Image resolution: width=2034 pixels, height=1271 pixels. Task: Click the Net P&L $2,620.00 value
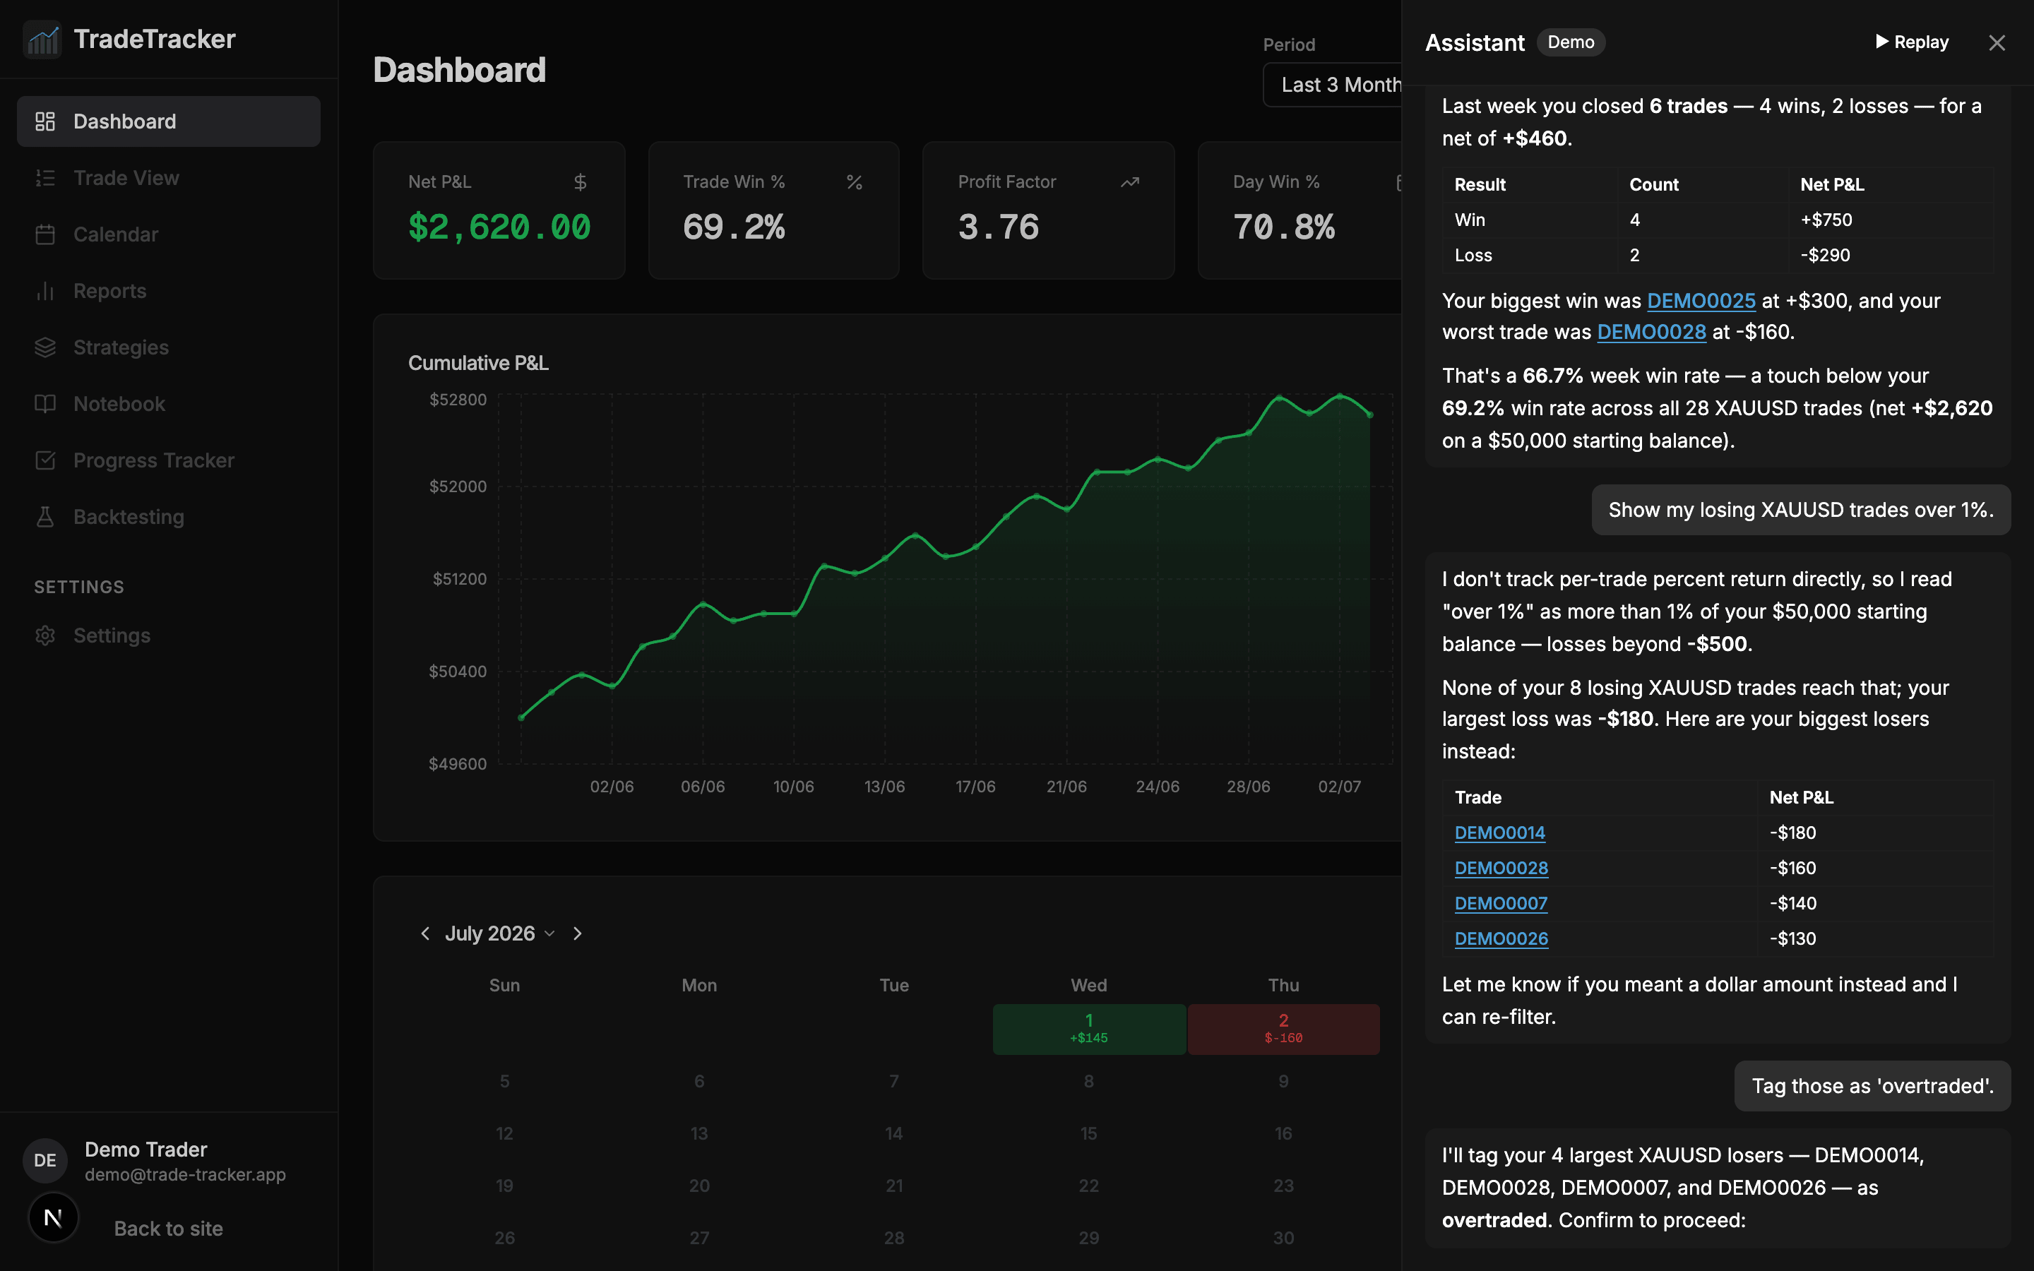pyautogui.click(x=499, y=228)
